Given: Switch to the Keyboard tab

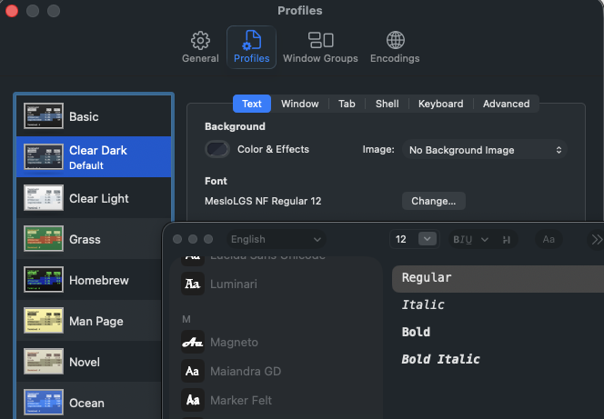Looking at the screenshot, I should (x=440, y=104).
